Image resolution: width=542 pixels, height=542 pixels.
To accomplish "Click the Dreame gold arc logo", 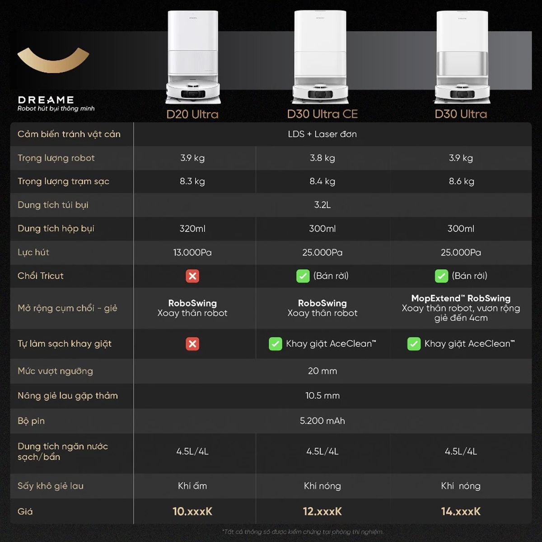I will tap(53, 60).
